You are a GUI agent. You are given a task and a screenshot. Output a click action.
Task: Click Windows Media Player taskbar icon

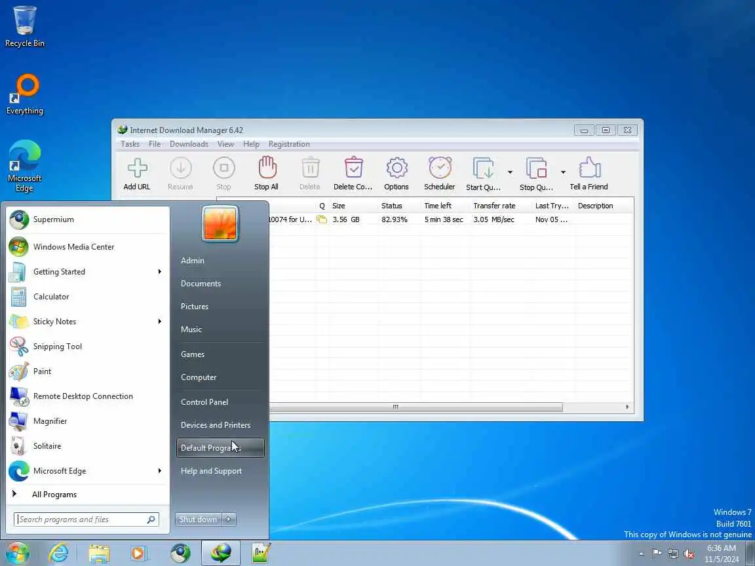coord(138,554)
